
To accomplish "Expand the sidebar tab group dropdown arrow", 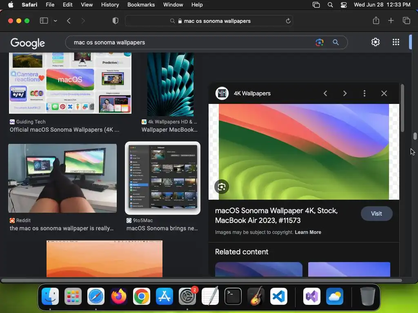I will point(55,21).
